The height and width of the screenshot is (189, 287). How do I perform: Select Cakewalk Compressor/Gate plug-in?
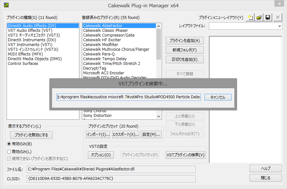pyautogui.click(x=119, y=35)
